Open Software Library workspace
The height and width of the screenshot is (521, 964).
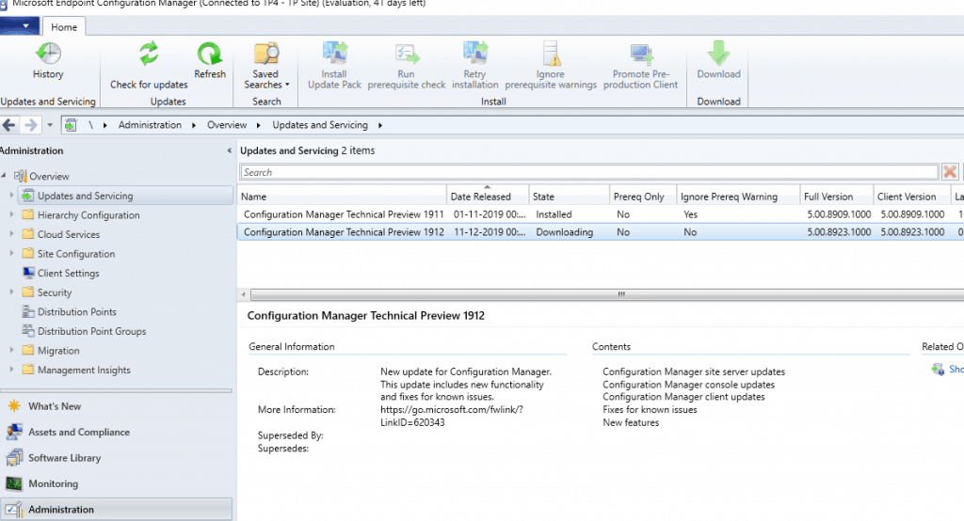coord(64,458)
